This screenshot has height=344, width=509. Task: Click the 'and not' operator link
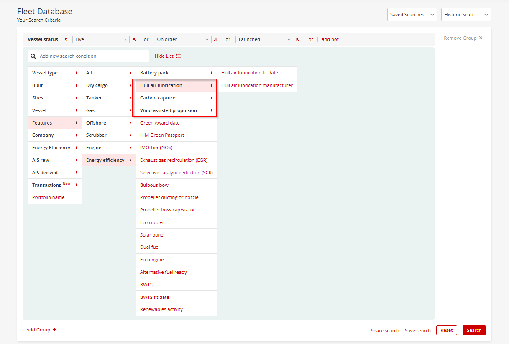coord(330,39)
